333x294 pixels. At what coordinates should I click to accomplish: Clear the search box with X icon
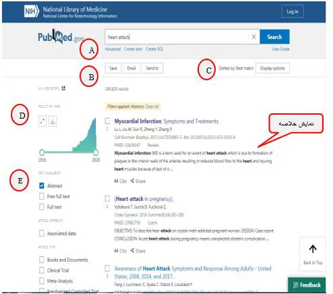[x=253, y=37]
